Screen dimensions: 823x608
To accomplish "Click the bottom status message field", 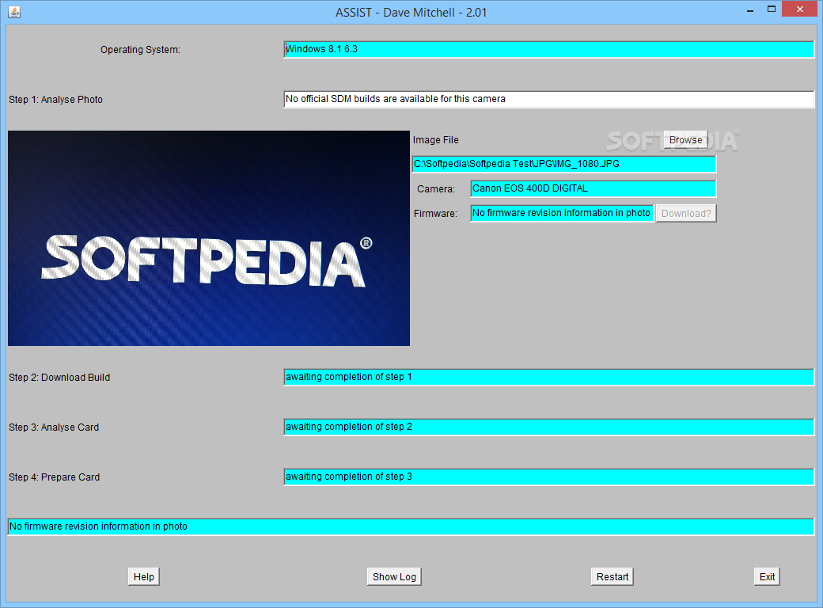I will click(411, 526).
